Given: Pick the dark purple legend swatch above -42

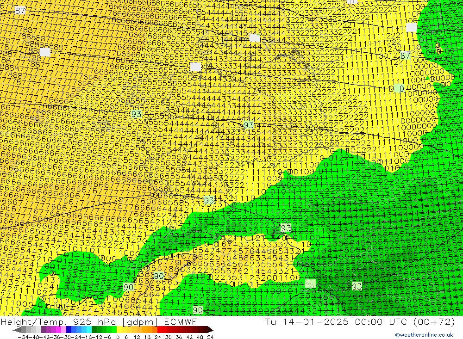Looking at the screenshot, I should pyautogui.click(x=44, y=330).
